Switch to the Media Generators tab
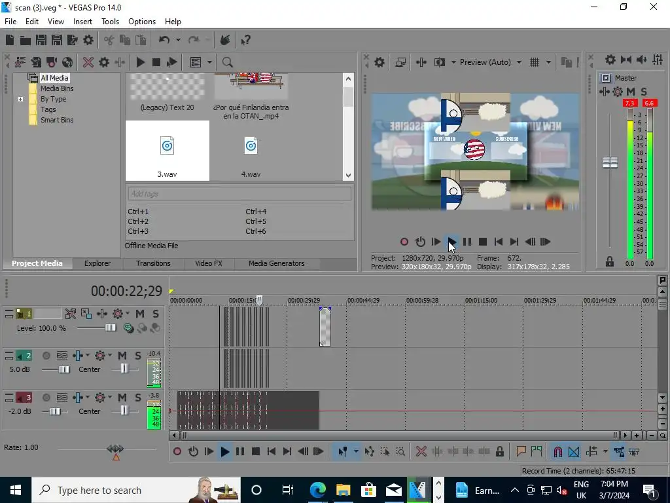 (x=277, y=263)
